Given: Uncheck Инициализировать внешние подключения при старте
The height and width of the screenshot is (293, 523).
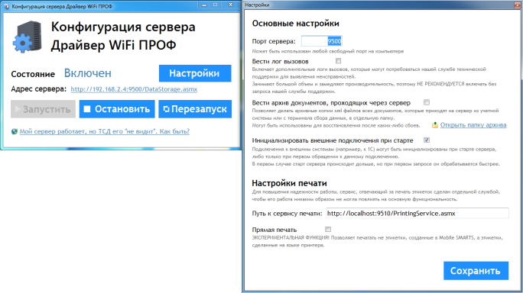Looking at the screenshot, I should click(x=426, y=140).
